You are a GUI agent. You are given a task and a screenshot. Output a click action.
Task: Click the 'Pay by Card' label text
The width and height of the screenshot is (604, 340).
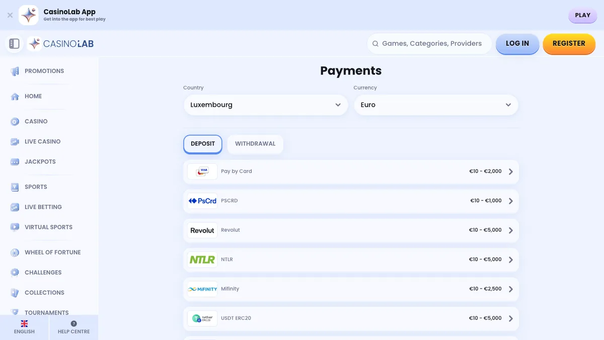pyautogui.click(x=237, y=171)
